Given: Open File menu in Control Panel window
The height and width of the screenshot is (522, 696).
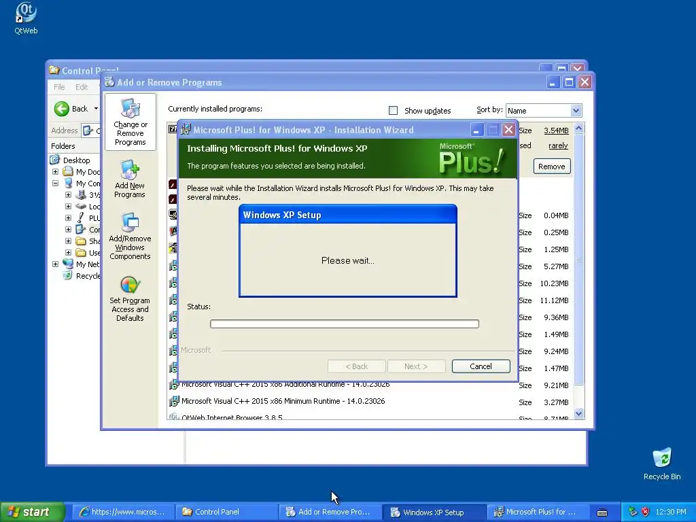Looking at the screenshot, I should coord(59,87).
